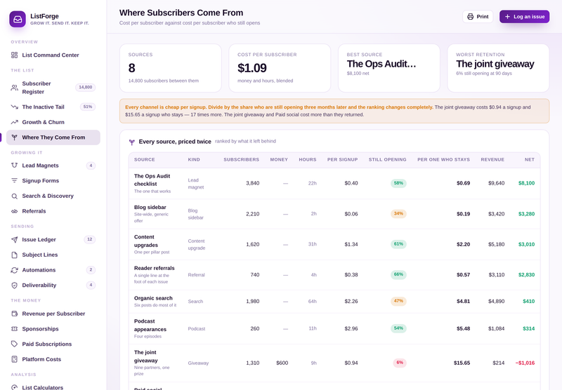Click the ListForge inbox logo icon
The width and height of the screenshot is (562, 390).
(x=18, y=20)
